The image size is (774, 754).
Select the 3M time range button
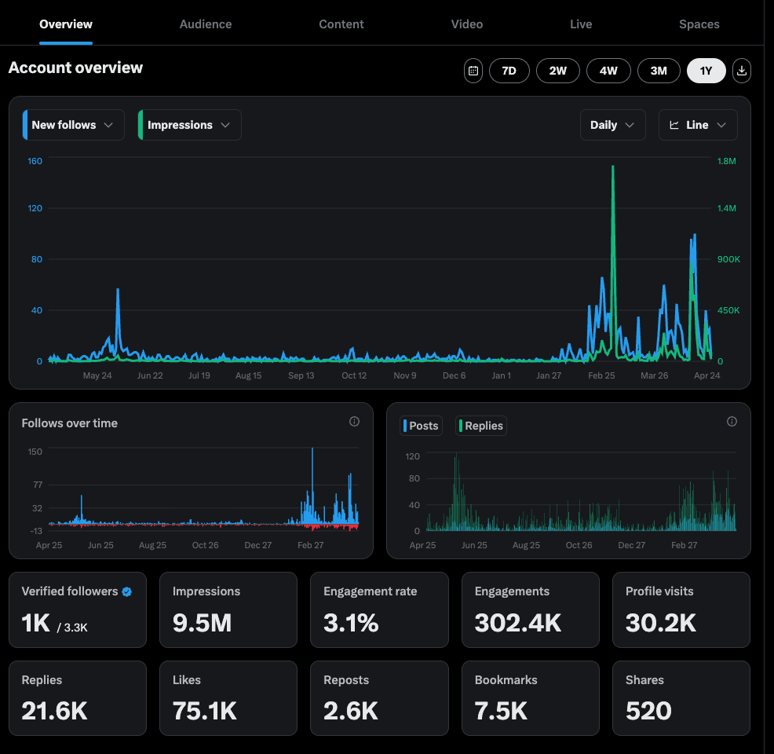coord(659,71)
